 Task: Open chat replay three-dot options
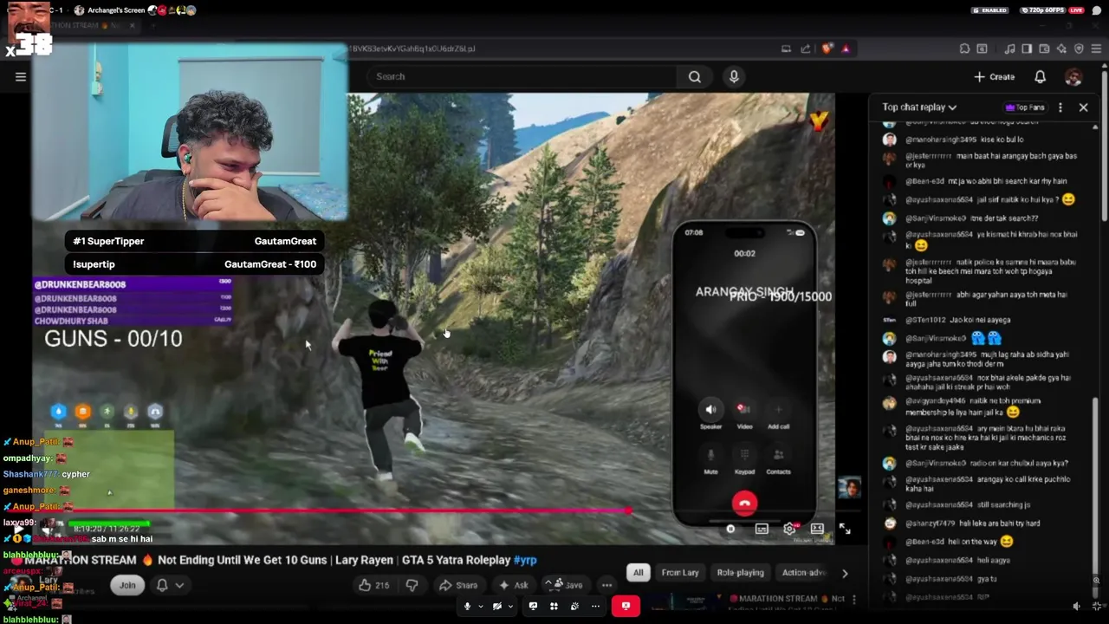[x=1060, y=107]
